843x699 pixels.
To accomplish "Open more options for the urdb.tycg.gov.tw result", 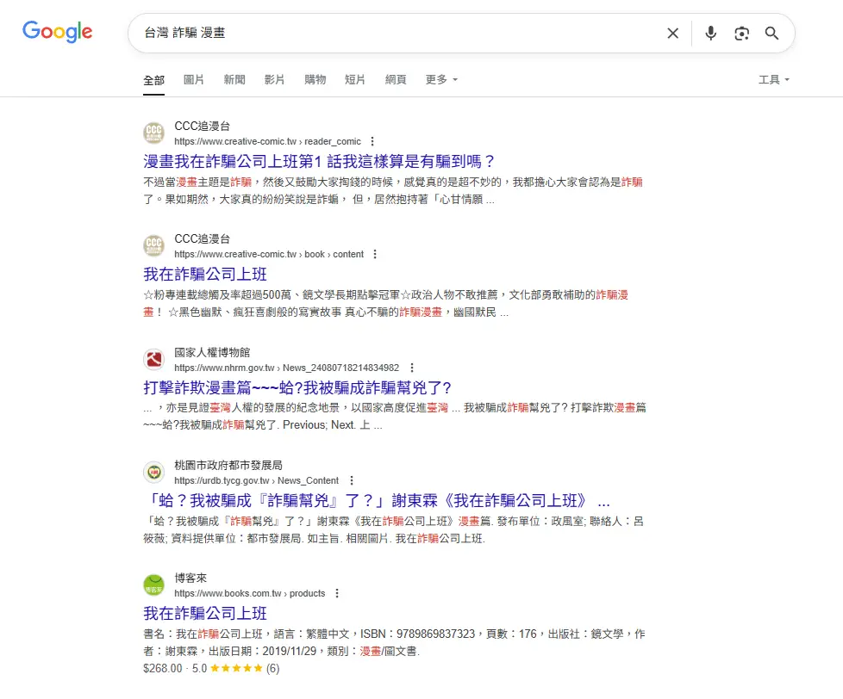I will point(352,480).
